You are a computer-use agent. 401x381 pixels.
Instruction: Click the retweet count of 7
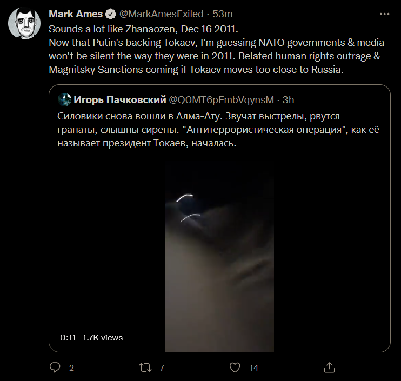pos(162,367)
